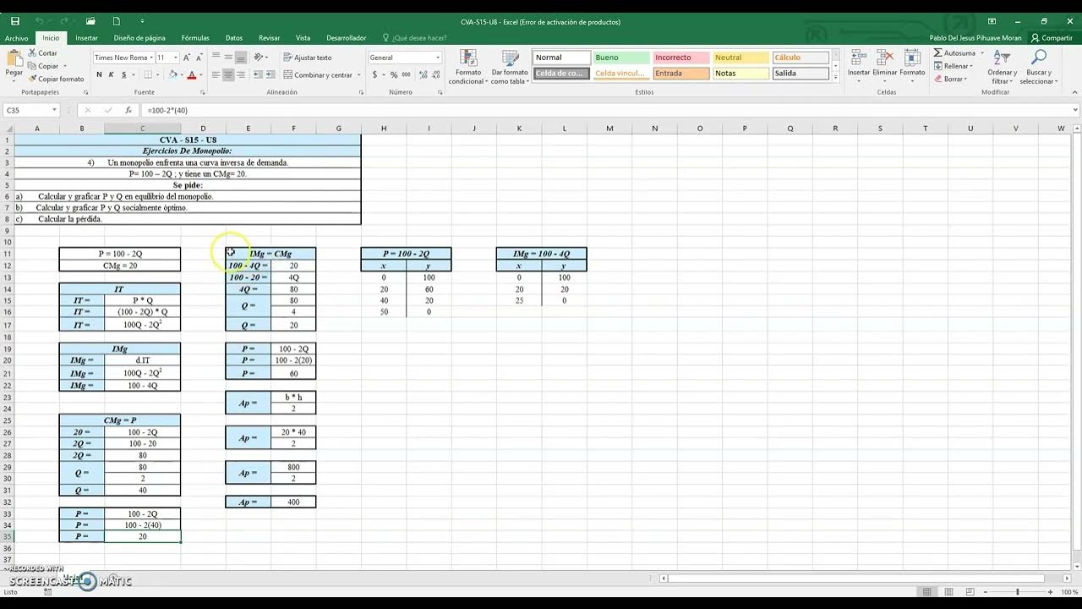Screen dimensions: 1082x609
Task: Click Ajustar texto button
Action: pos(307,58)
